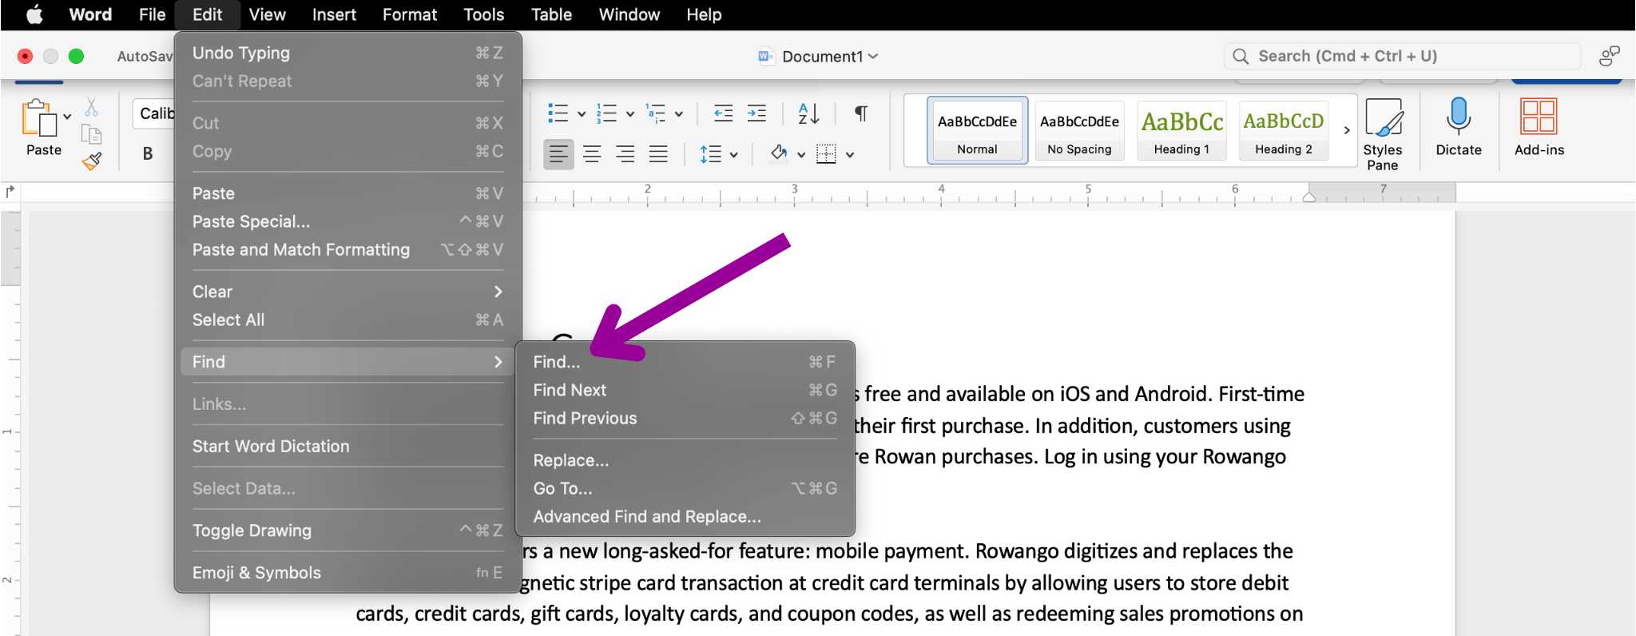Expand the Clear submenu
This screenshot has height=636, width=1636.
point(347,292)
